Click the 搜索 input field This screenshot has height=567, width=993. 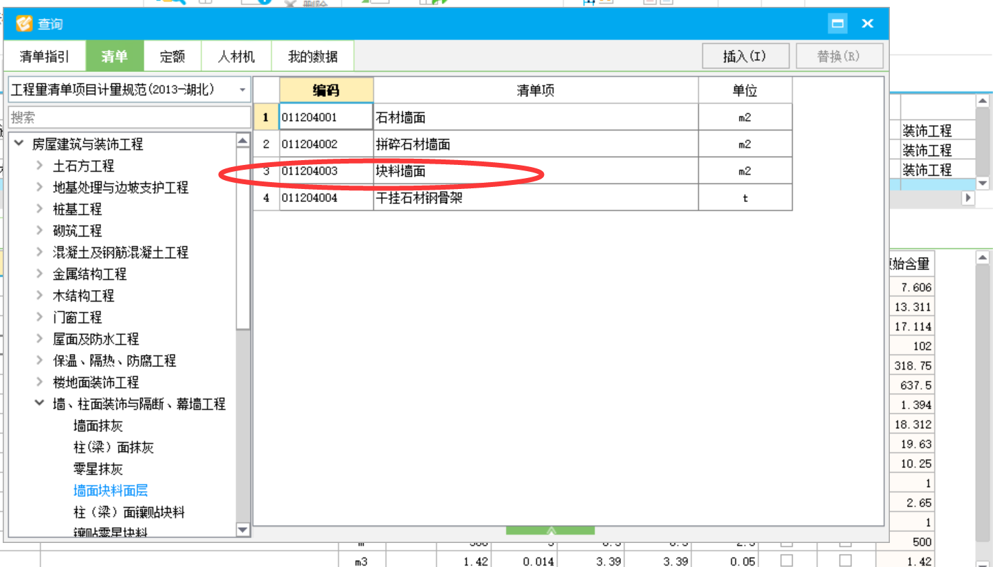129,118
